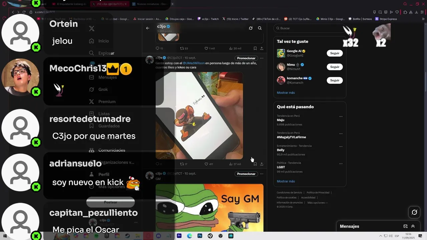Click Mostrar más under Qué está pasando
This screenshot has height=240, width=427.
coord(286,181)
